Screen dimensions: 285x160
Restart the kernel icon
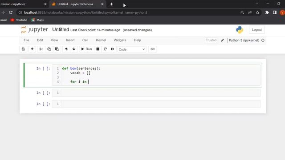coord(105,49)
